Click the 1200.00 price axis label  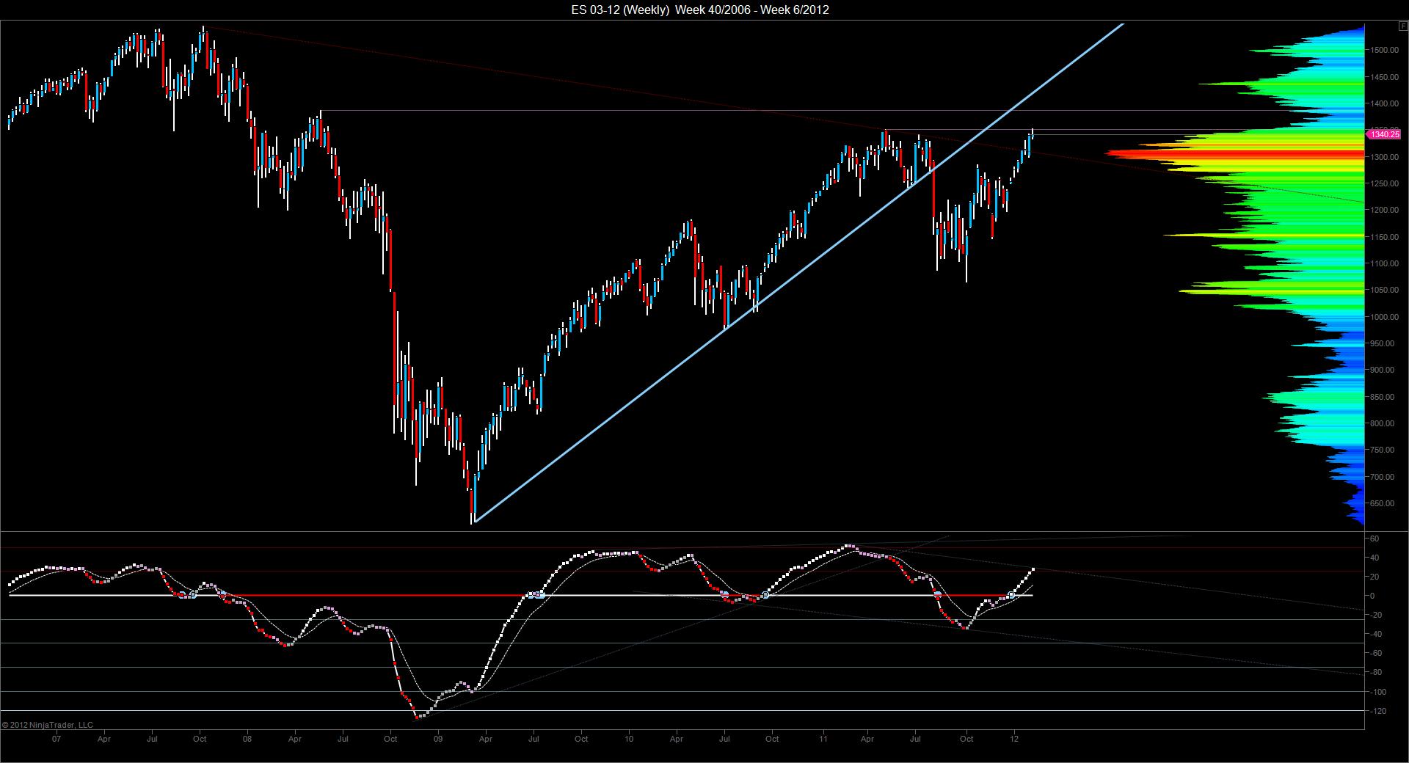[x=1382, y=211]
